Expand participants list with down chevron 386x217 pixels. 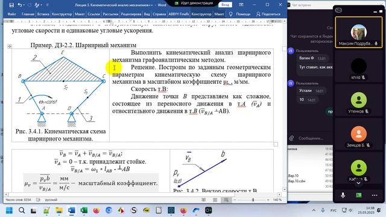(358, 183)
